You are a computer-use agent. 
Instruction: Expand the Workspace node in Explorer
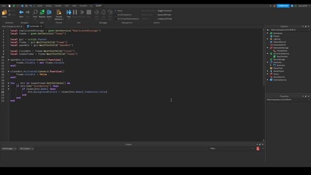pos(268,34)
